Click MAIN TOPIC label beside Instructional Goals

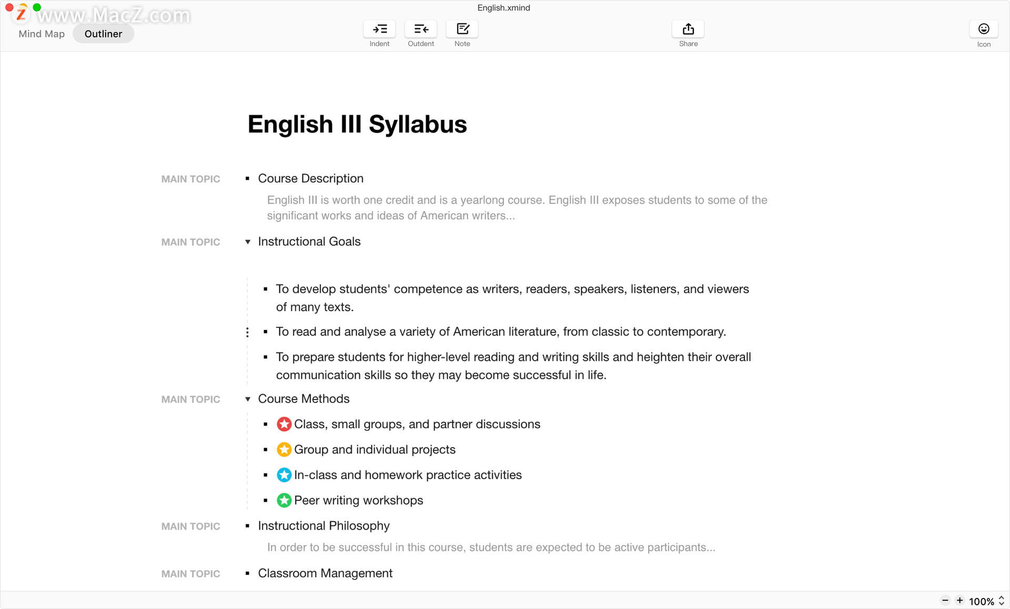click(x=190, y=242)
